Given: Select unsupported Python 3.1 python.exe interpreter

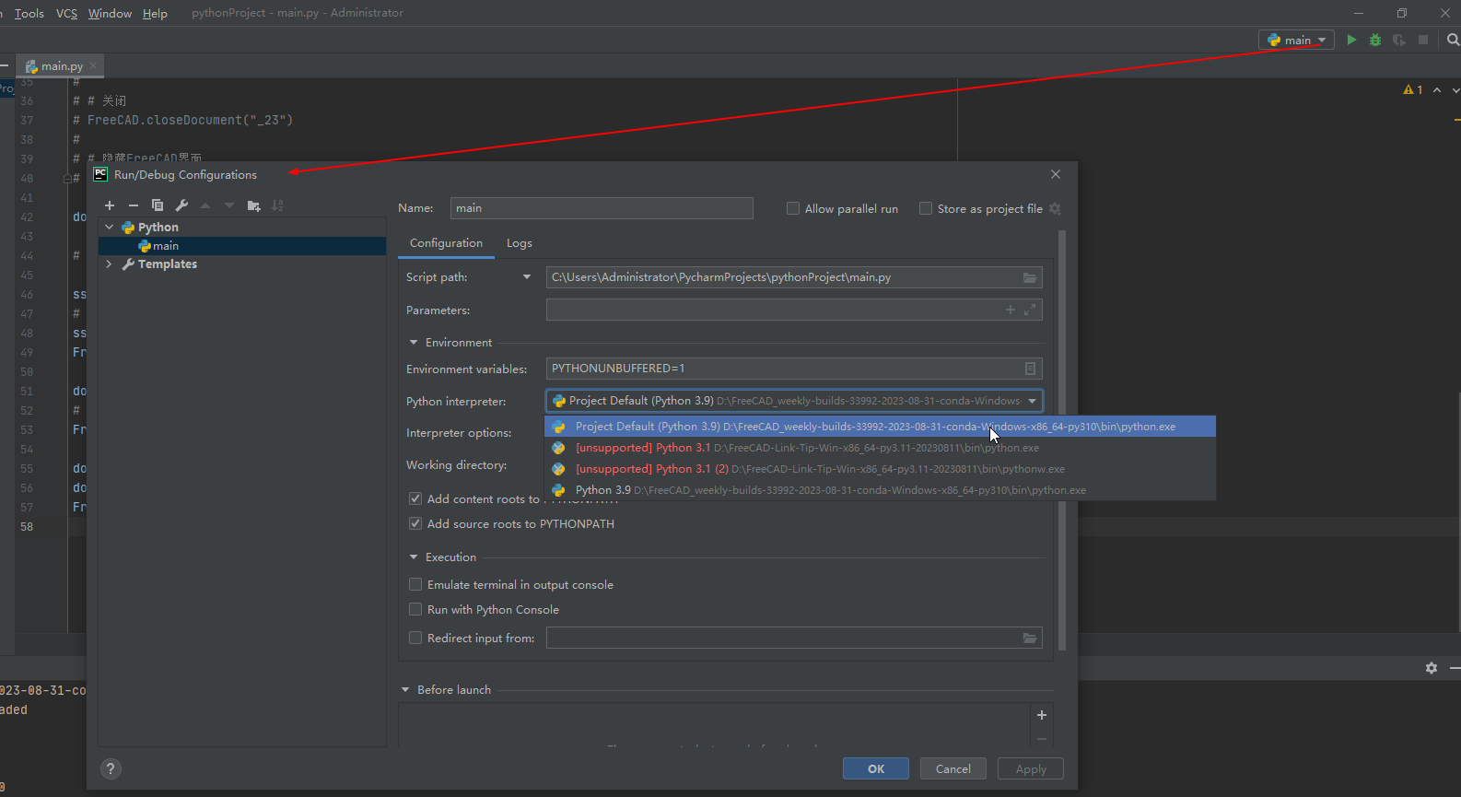Looking at the screenshot, I should [880, 448].
